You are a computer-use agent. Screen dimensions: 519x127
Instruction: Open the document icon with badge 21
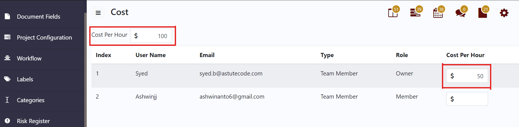click(482, 13)
